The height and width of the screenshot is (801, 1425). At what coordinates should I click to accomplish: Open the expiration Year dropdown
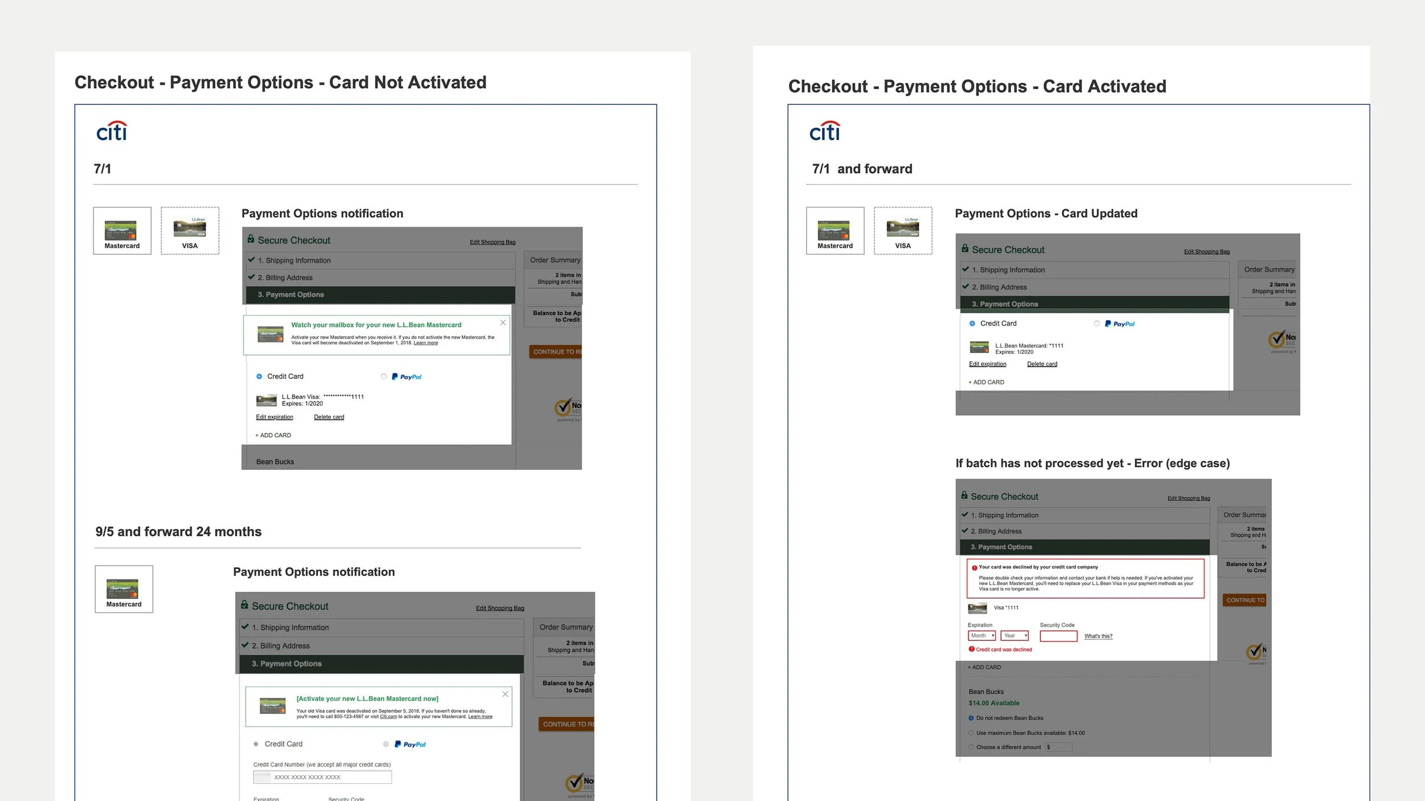click(x=1015, y=636)
